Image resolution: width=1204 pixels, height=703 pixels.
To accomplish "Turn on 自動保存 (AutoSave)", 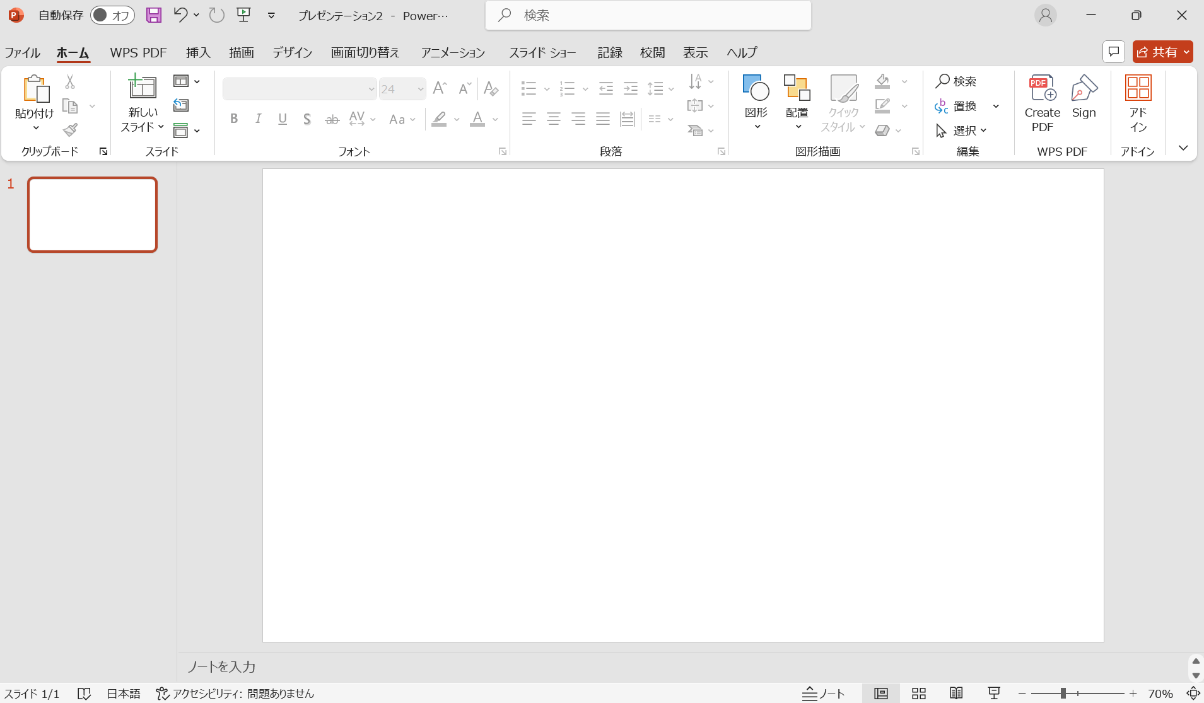I will coord(112,15).
